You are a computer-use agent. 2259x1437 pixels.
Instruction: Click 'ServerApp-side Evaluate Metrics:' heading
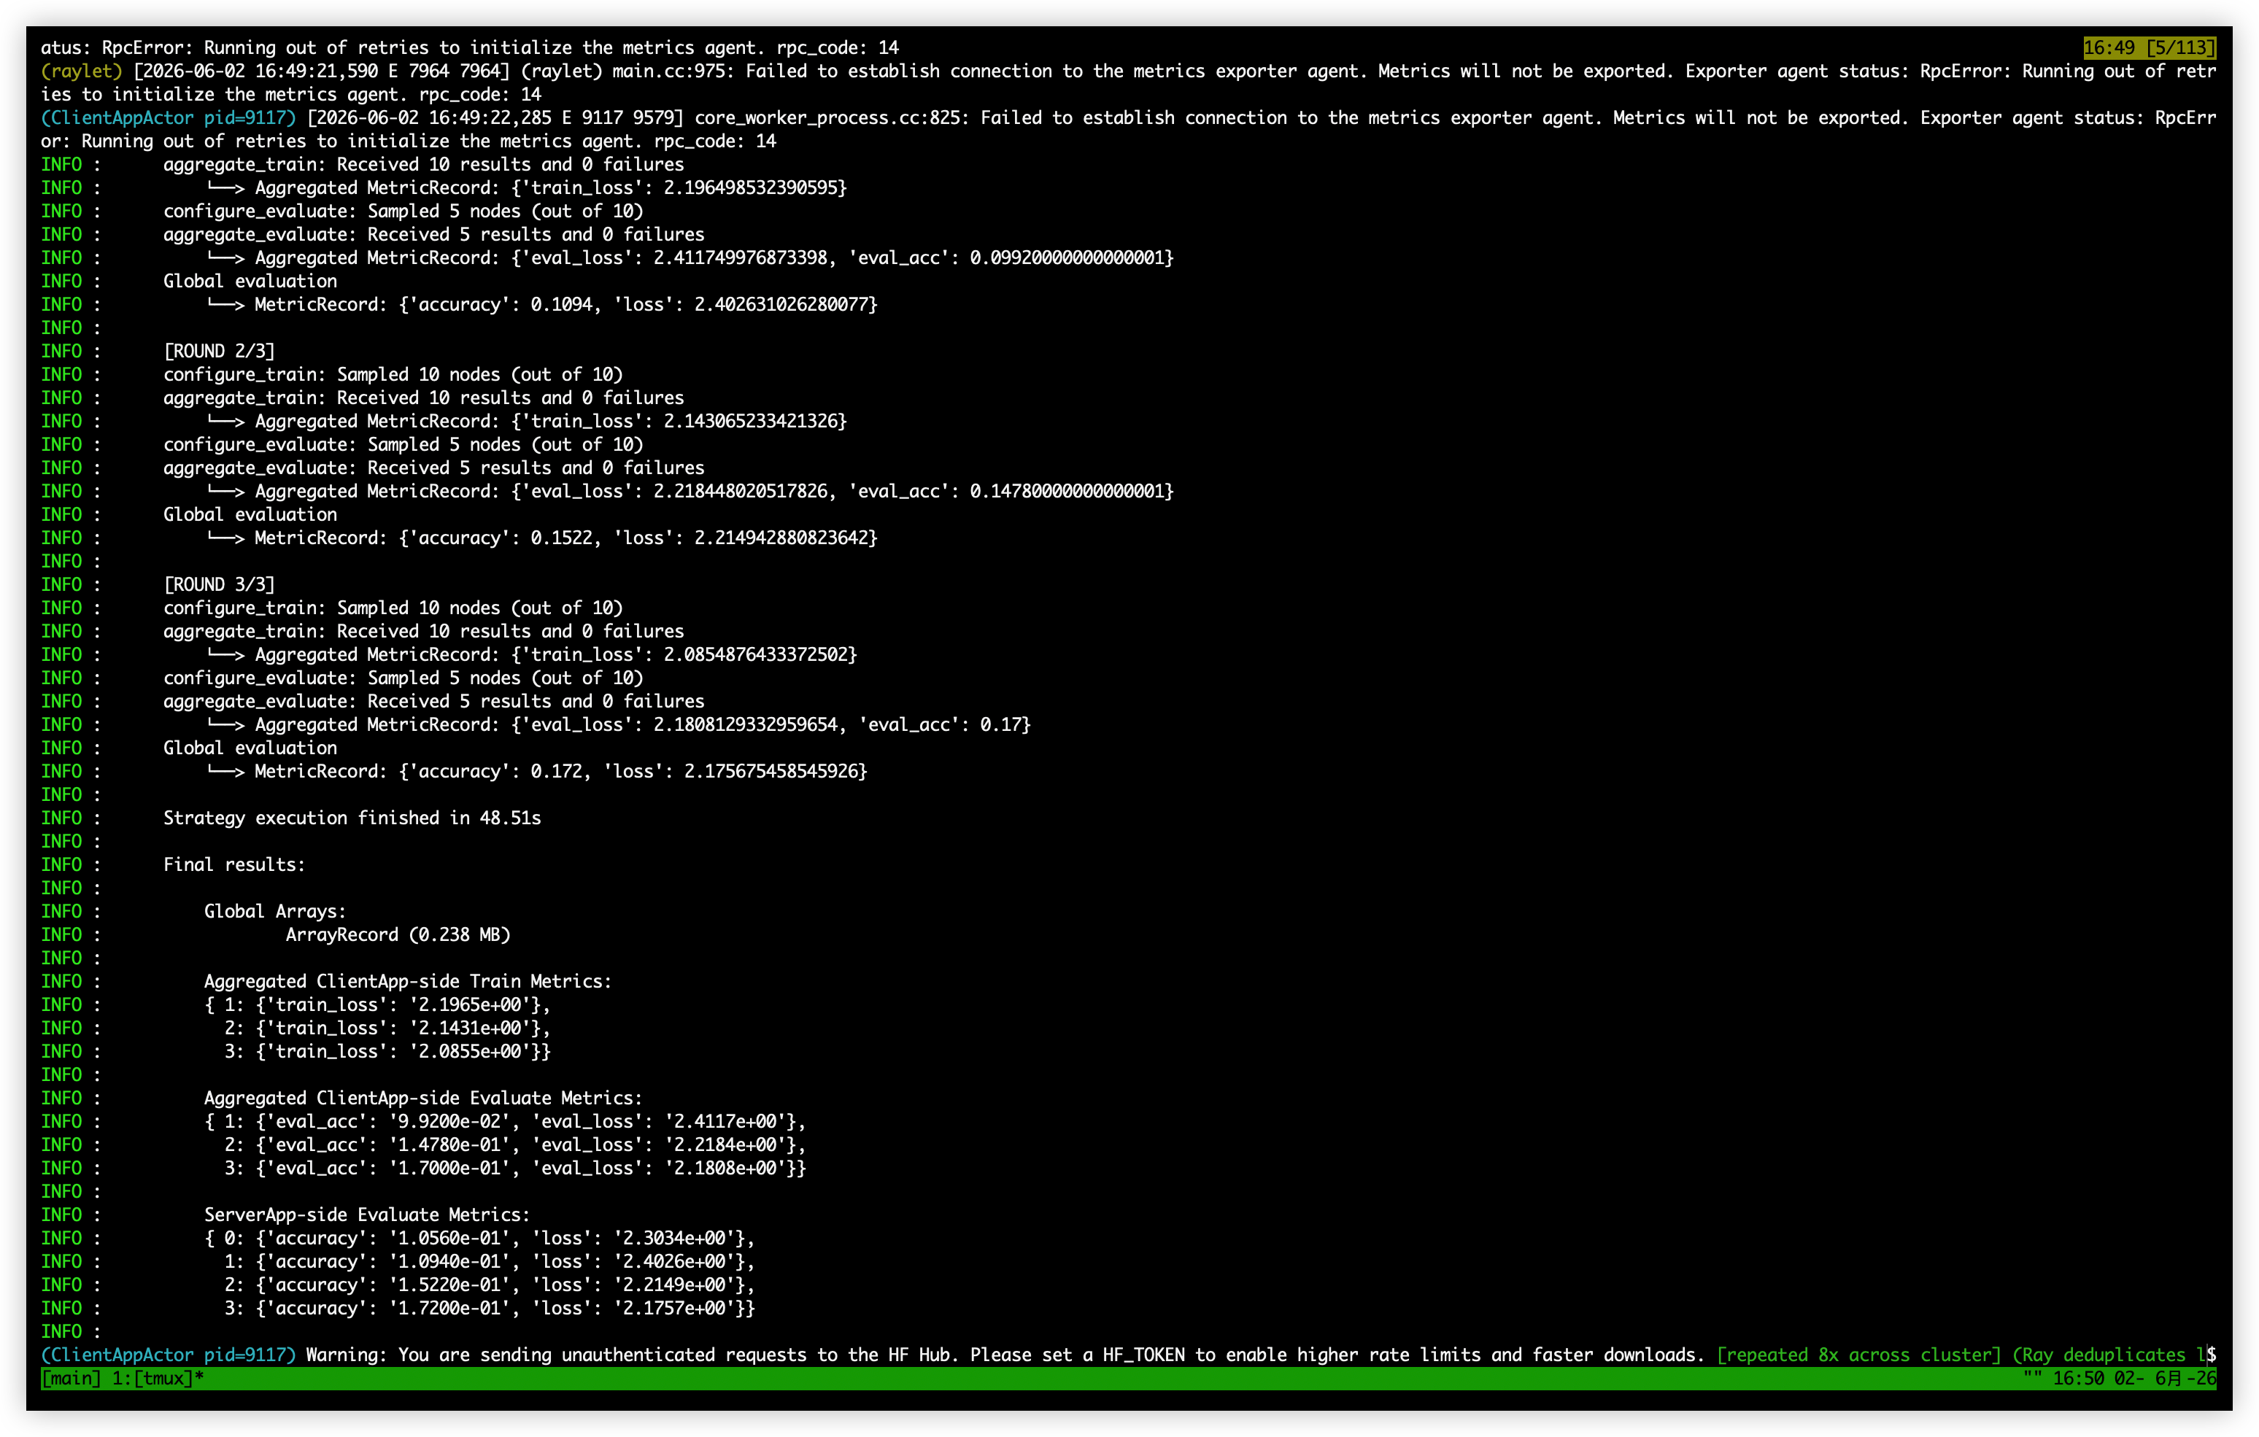click(367, 1215)
